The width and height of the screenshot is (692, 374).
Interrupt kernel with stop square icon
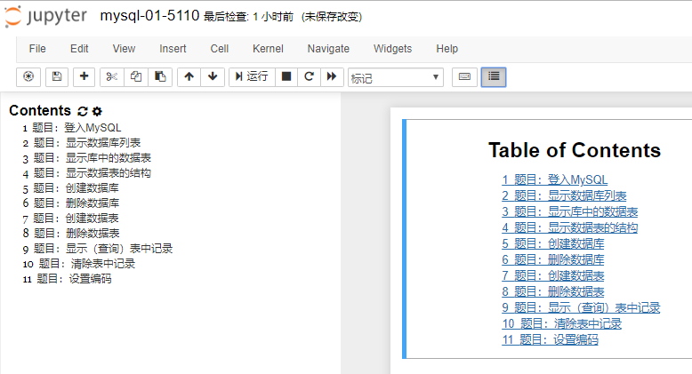(286, 76)
